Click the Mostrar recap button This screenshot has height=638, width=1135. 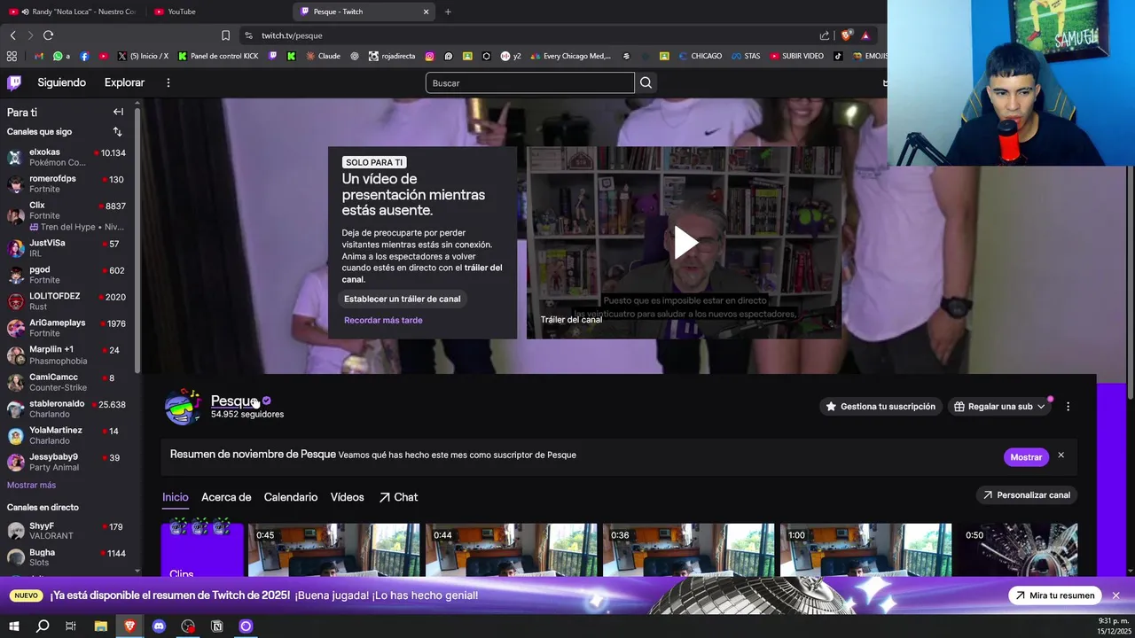pyautogui.click(x=1026, y=457)
